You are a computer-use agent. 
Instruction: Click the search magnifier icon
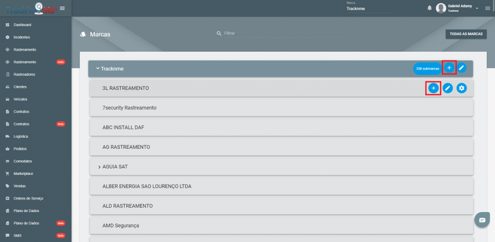pyautogui.click(x=219, y=33)
